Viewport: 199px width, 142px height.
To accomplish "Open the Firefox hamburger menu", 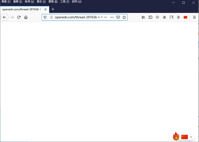I will [x=194, y=17].
